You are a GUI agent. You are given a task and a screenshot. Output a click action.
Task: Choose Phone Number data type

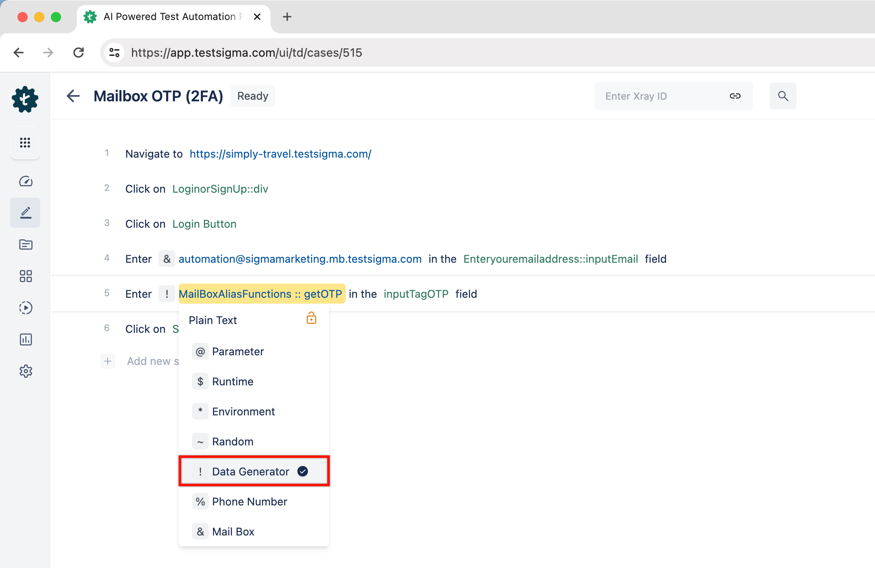tap(254, 502)
